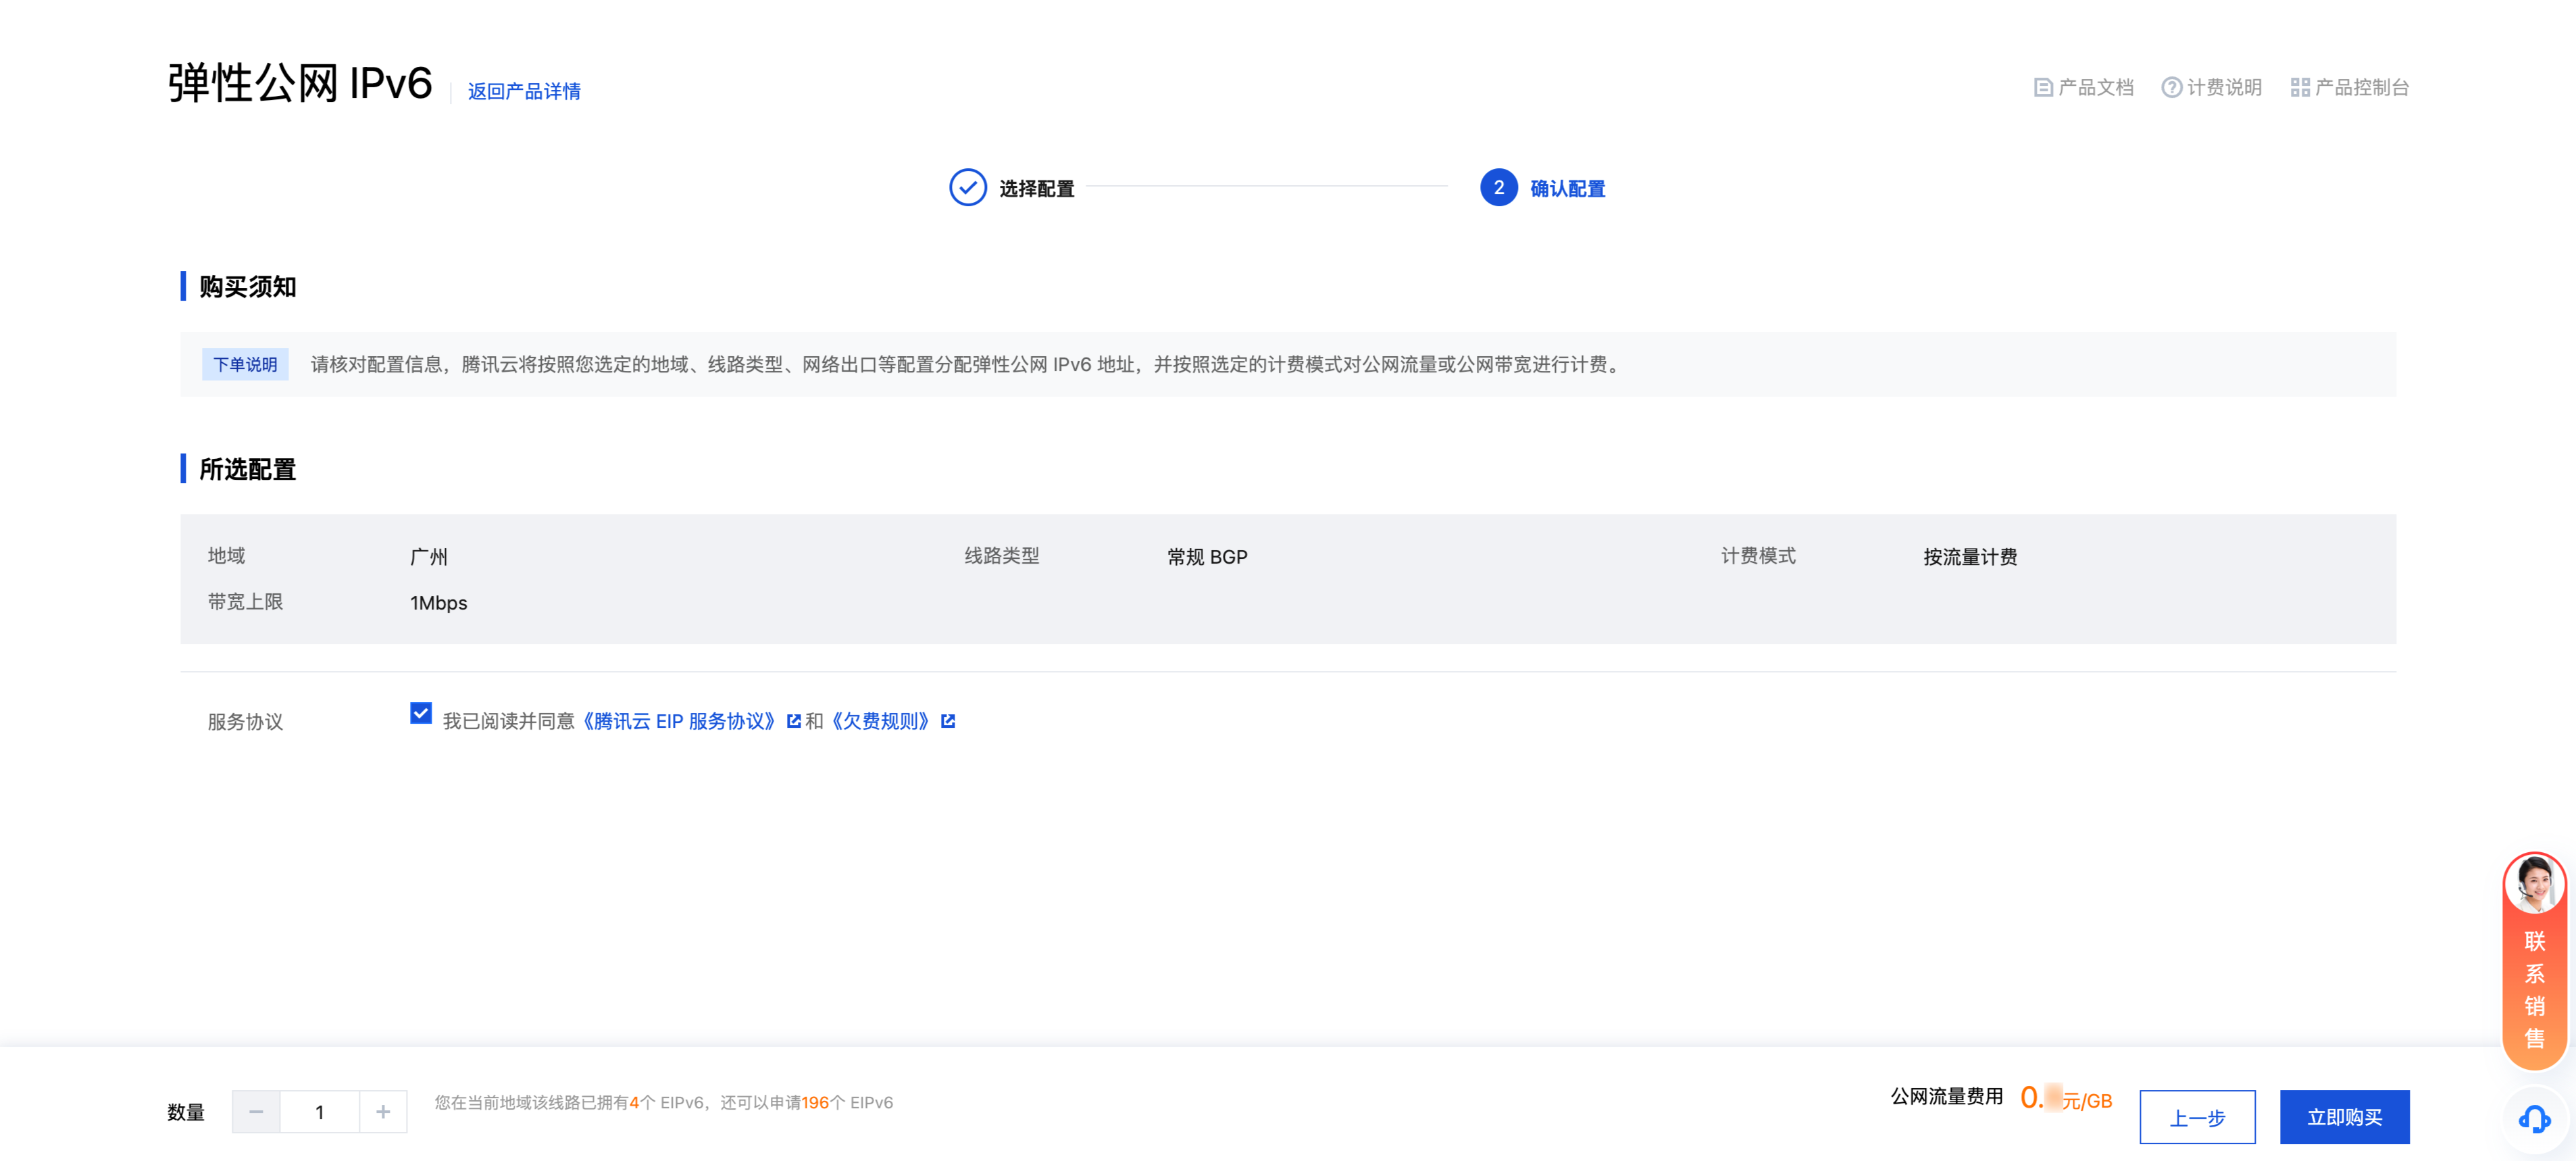2576x1161 pixels.
Task: Open 计费说明 billing help
Action: (2211, 88)
